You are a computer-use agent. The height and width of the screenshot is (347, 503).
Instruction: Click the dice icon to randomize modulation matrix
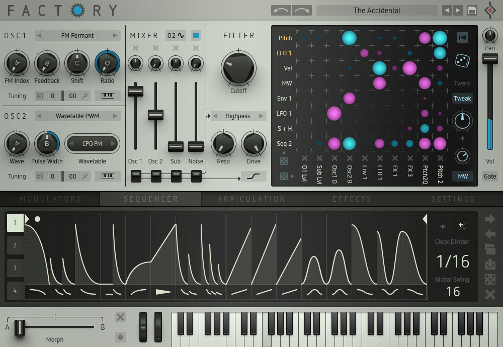pyautogui.click(x=462, y=60)
